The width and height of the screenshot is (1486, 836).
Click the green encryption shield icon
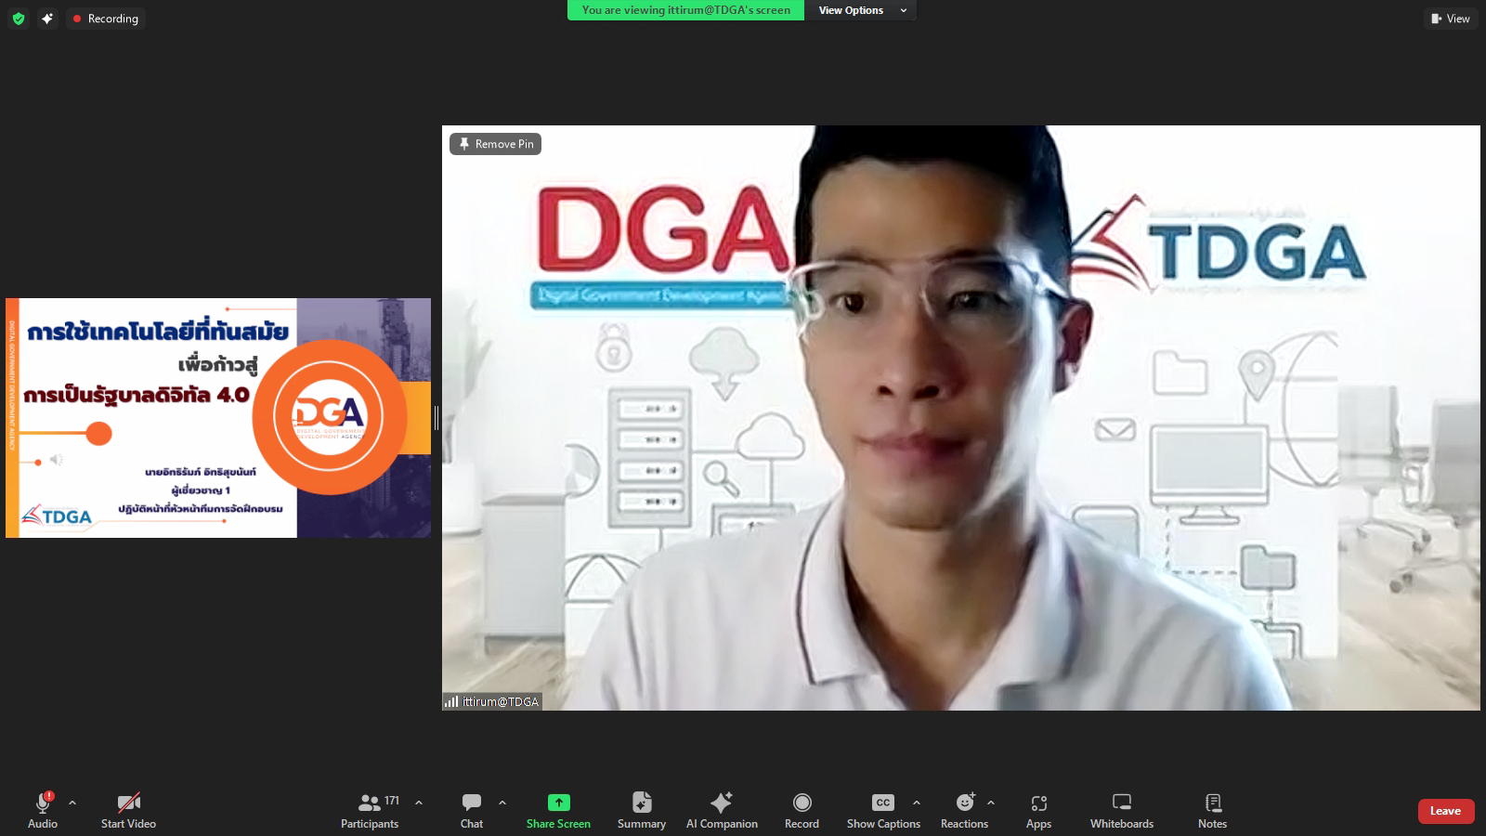click(x=19, y=19)
